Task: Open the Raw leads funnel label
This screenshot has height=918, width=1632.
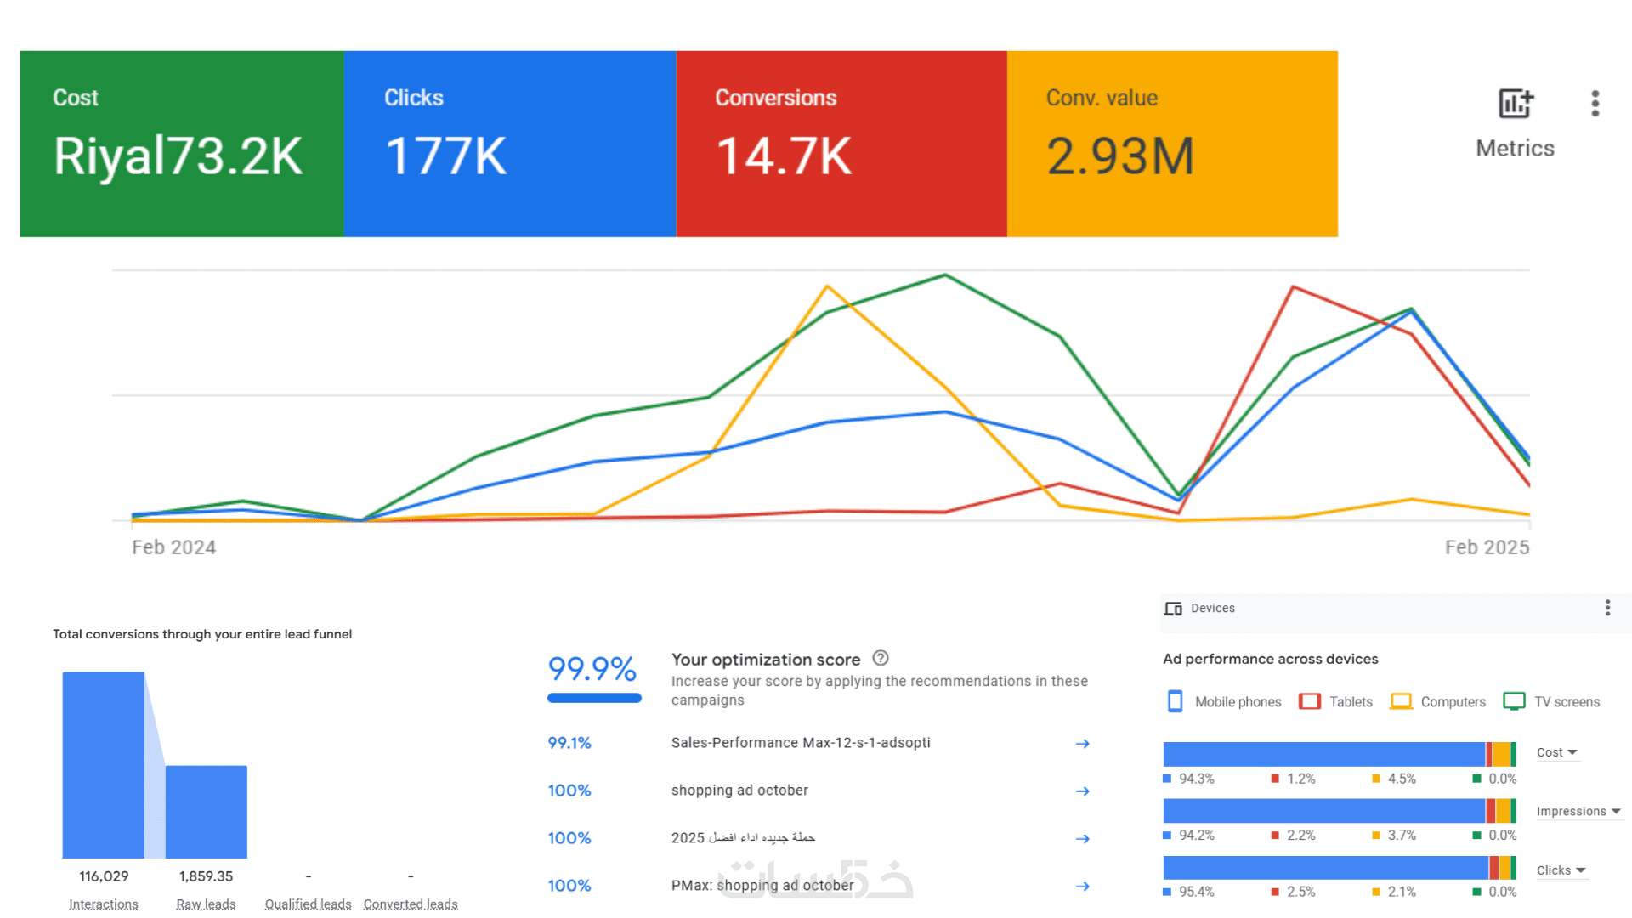Action: tap(206, 904)
